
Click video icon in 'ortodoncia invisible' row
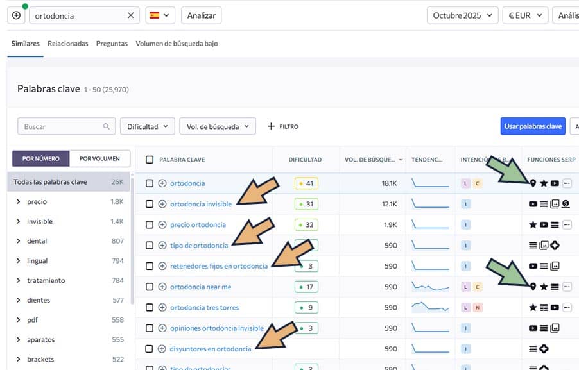coord(533,204)
